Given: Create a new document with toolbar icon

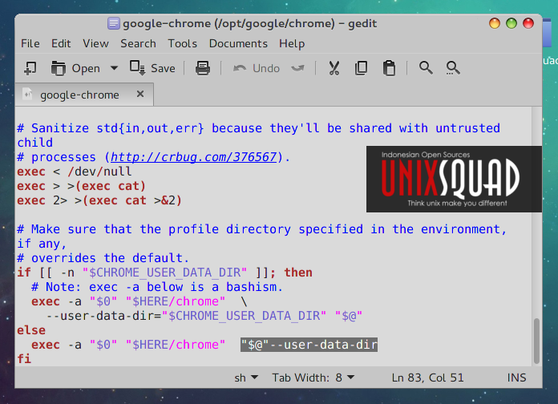Looking at the screenshot, I should pyautogui.click(x=30, y=68).
